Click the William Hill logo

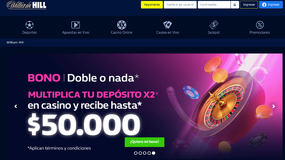point(26,5)
